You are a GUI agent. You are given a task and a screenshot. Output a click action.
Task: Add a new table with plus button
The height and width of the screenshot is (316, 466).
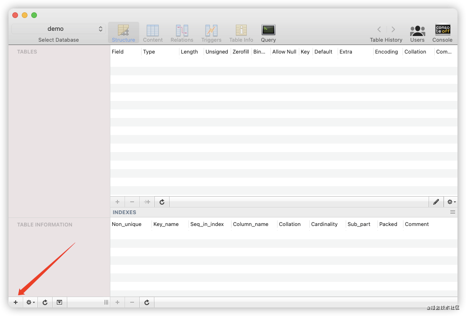[x=16, y=302]
